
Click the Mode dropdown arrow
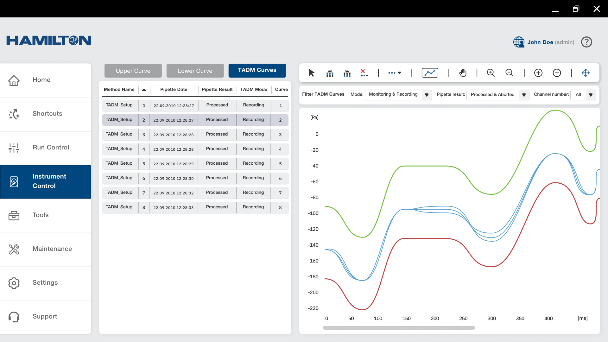[x=427, y=95]
